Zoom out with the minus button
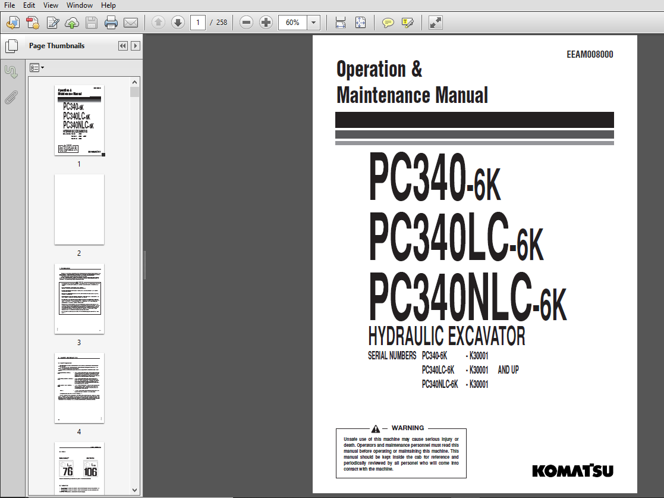This screenshot has height=498, width=664. (x=246, y=23)
